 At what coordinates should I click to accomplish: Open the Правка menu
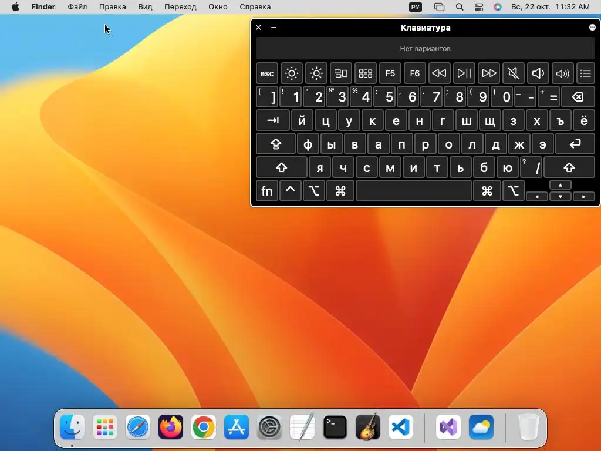112,7
